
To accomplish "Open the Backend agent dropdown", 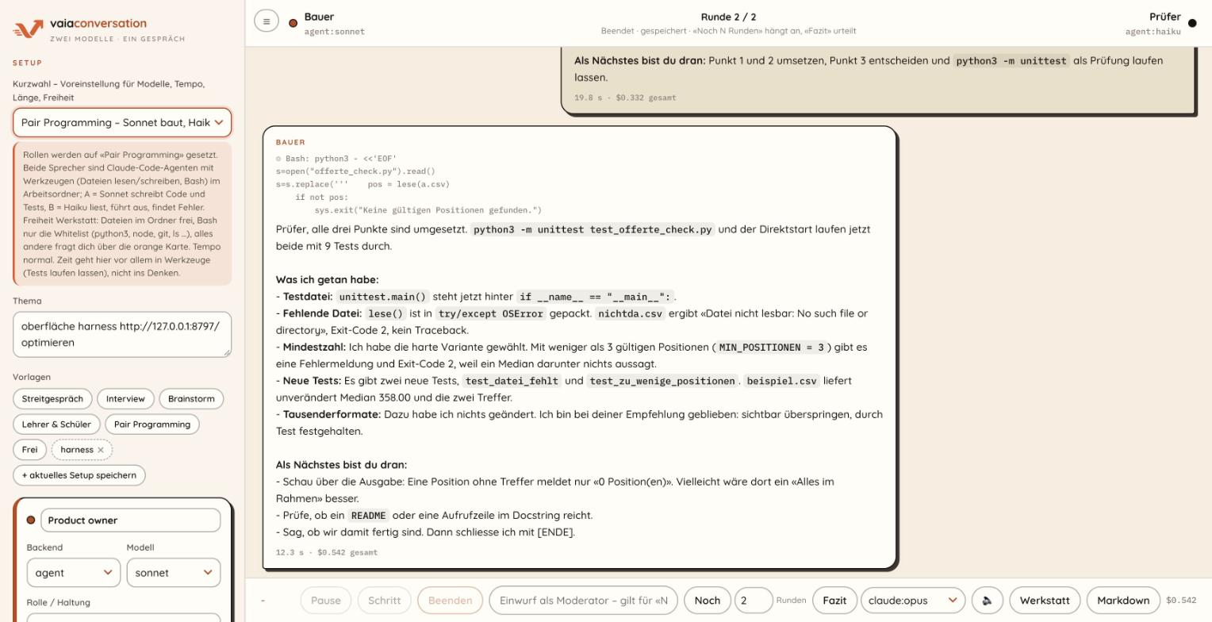I will tap(73, 573).
